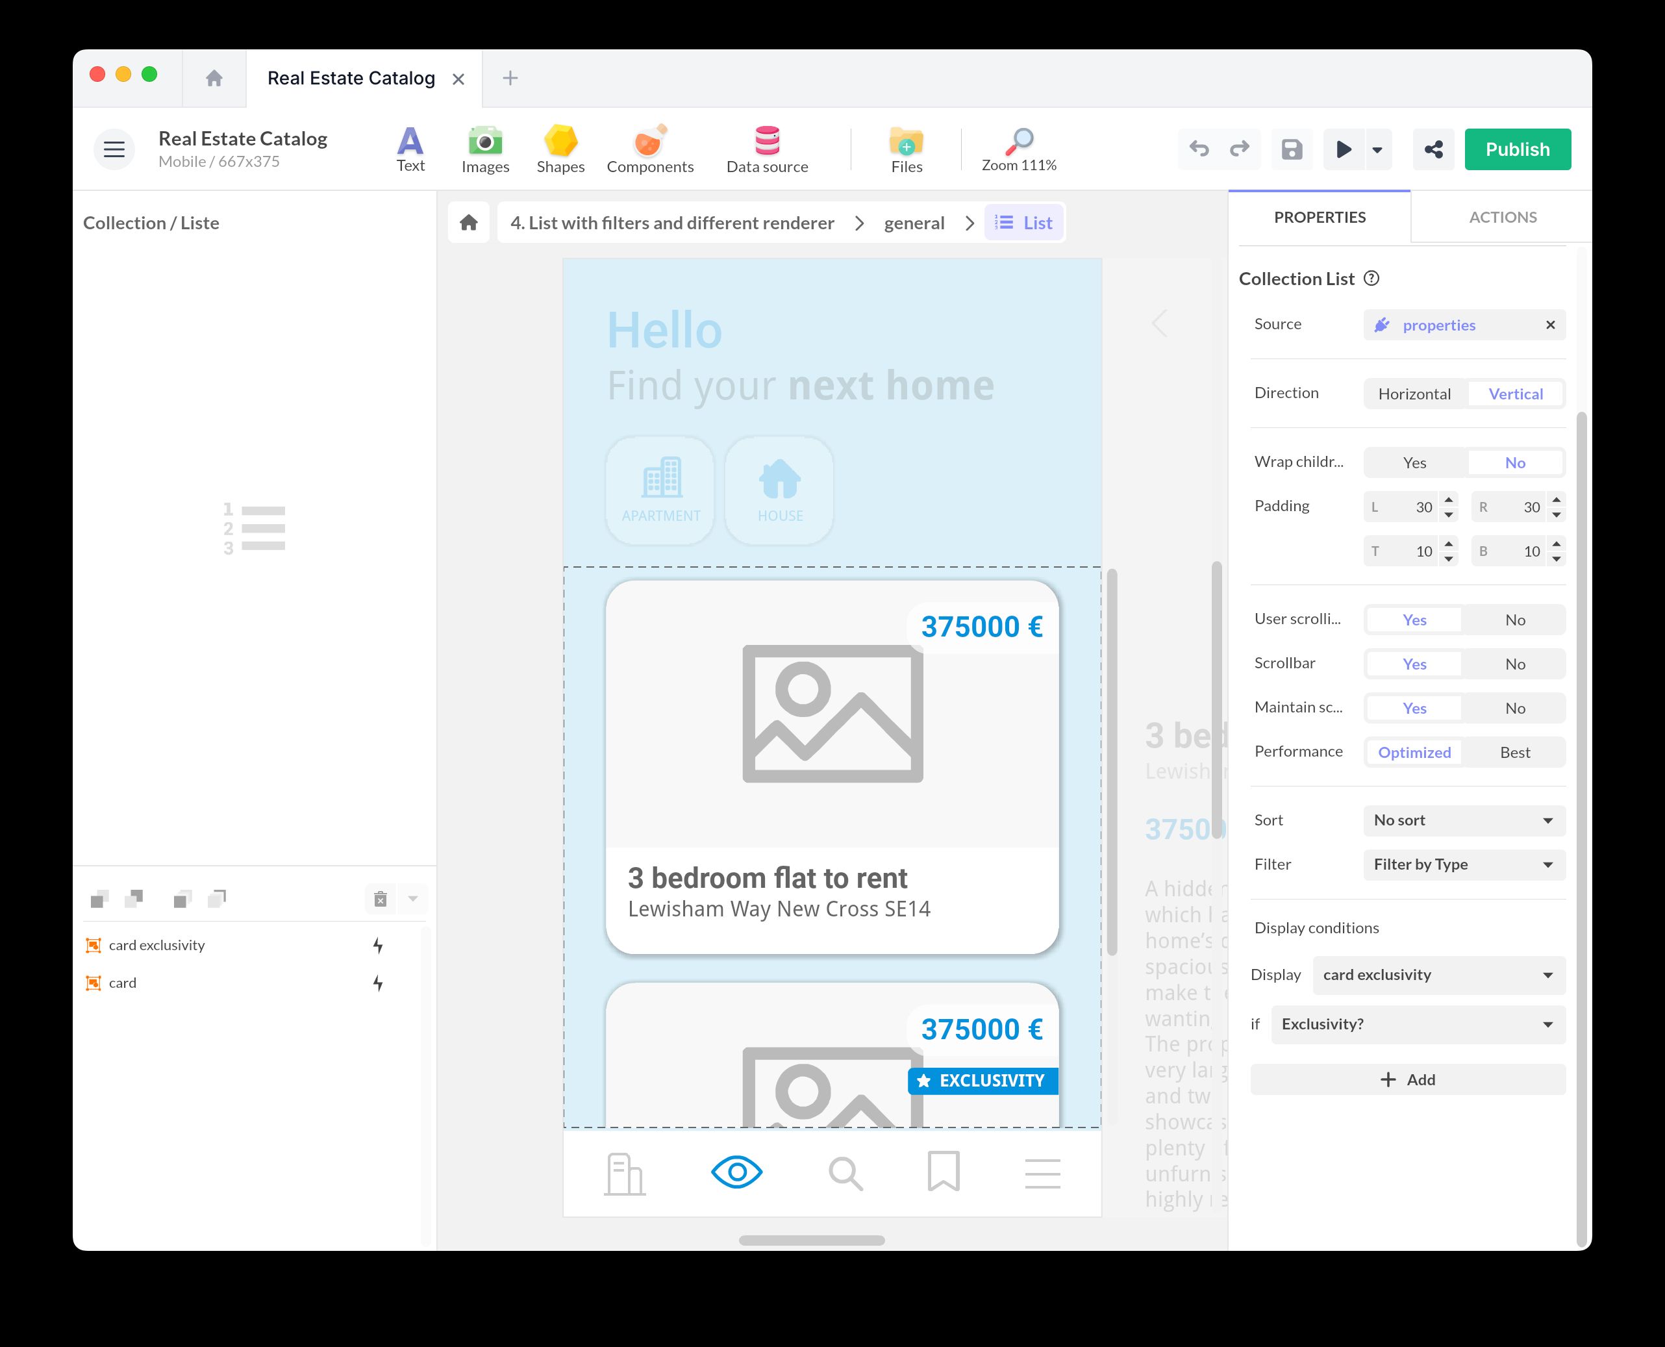This screenshot has width=1665, height=1347.
Task: Open the general breadcrumb item
Action: (x=915, y=223)
